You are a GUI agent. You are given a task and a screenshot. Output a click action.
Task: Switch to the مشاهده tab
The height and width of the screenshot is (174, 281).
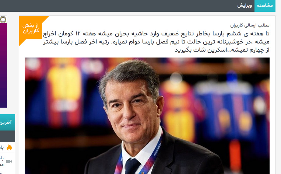pyautogui.click(x=265, y=6)
